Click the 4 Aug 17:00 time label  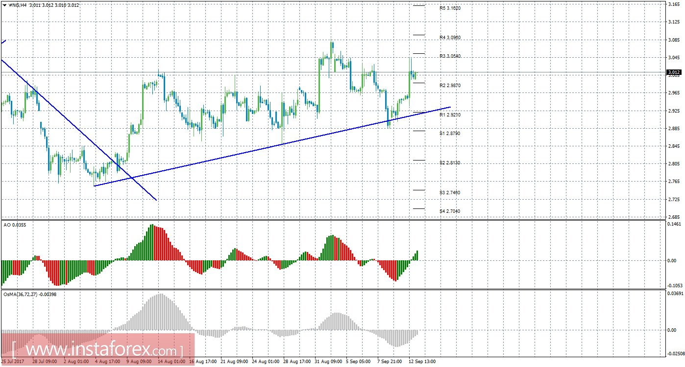(108, 362)
